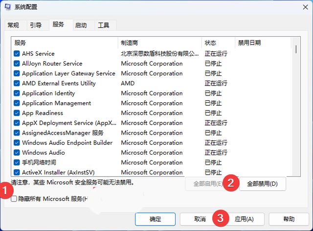This screenshot has height=231, width=313.
Task: Enable 隐藏所有 Microsoft 服务 checkbox
Action: [14, 198]
